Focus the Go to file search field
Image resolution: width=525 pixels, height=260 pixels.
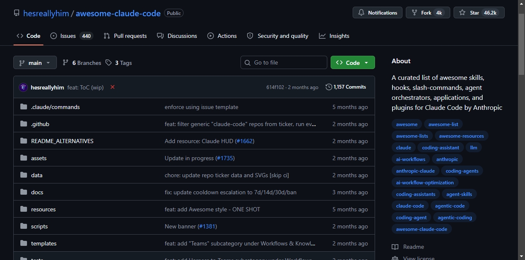pos(284,62)
